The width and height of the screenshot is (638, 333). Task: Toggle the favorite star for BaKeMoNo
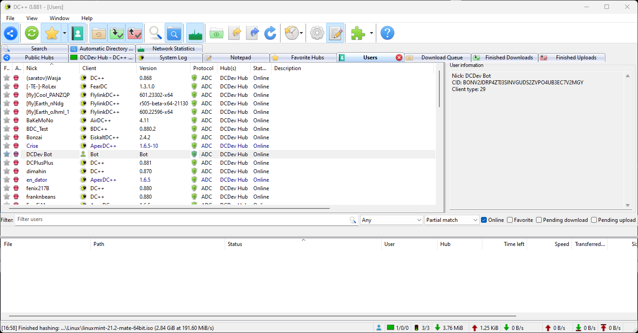tap(7, 120)
